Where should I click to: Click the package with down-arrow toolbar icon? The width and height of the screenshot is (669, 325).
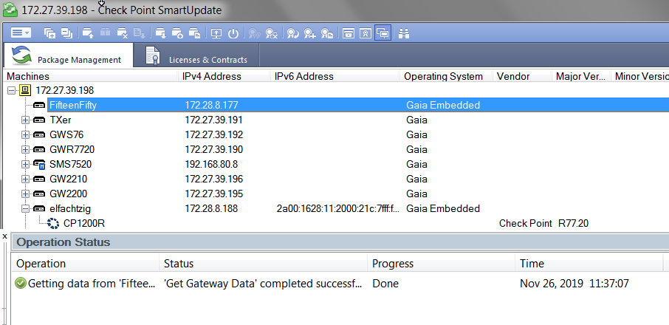[x=161, y=33]
